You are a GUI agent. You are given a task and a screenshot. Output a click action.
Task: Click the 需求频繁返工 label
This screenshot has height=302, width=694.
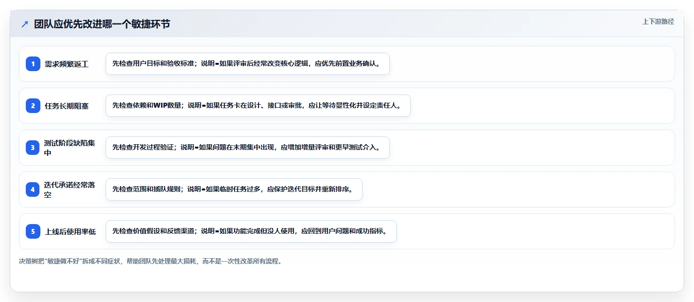pos(67,64)
